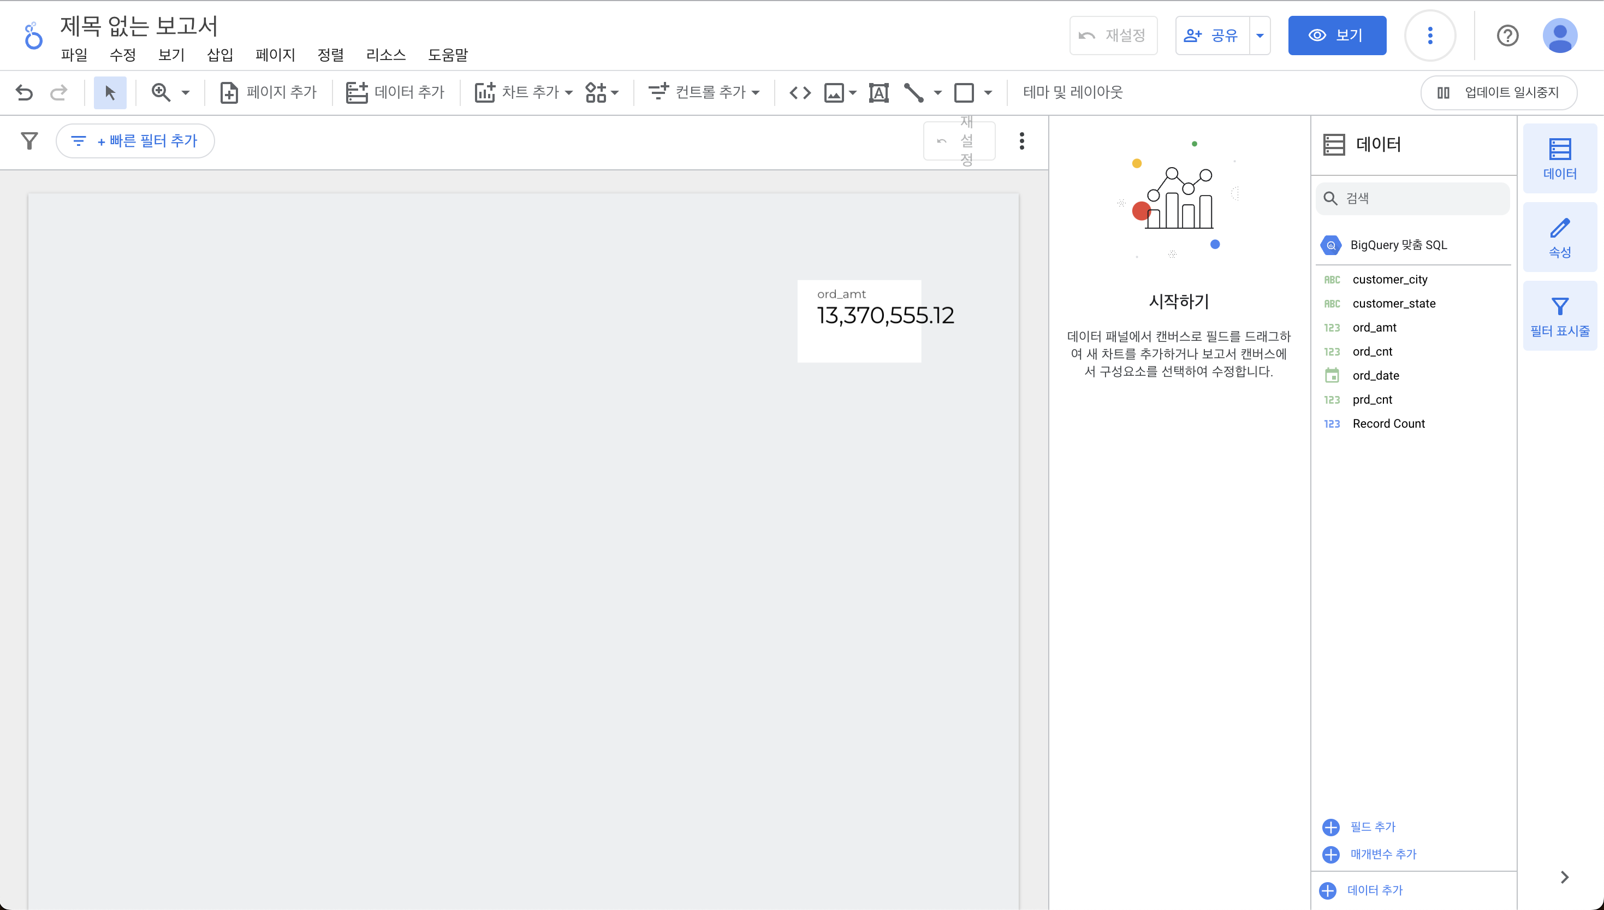Toggle the filter bar (필터 표시줄) panel

pos(1560,316)
